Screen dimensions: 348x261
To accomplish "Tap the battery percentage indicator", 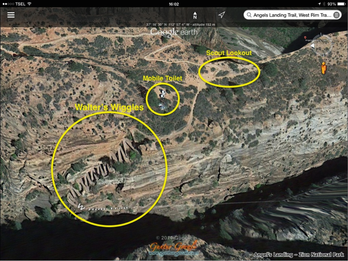I will coord(331,4).
